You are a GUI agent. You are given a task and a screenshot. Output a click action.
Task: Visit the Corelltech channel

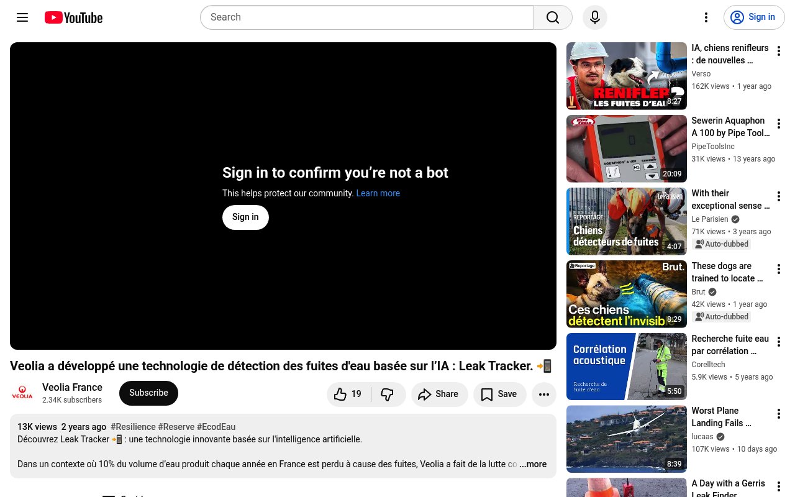pos(709,365)
